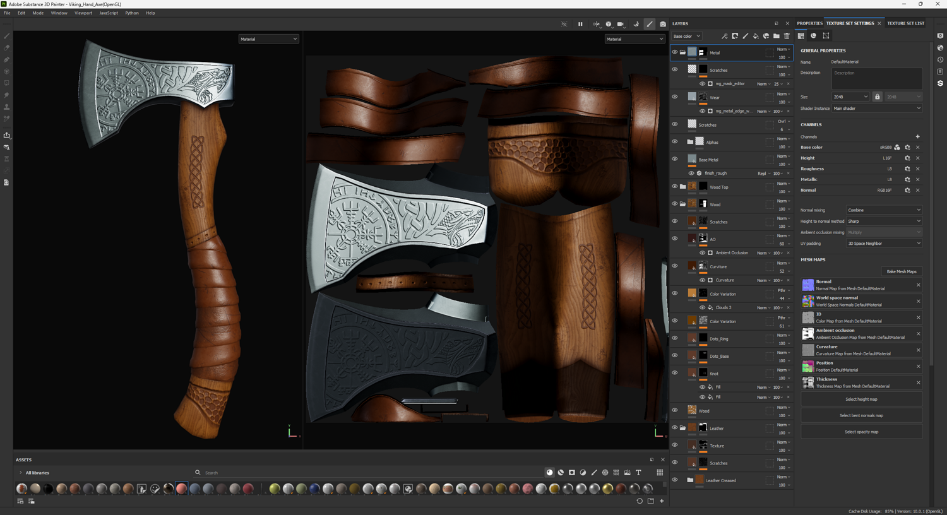Open the Normal mixing Combine dropdown
This screenshot has width=947, height=515.
[x=883, y=210]
